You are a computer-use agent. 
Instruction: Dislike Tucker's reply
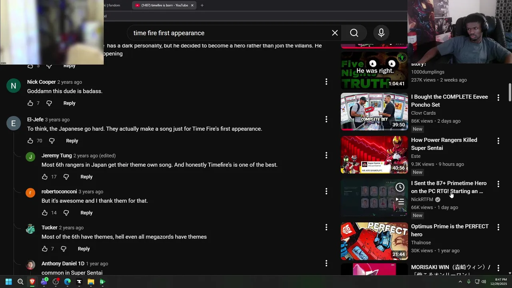click(63, 249)
